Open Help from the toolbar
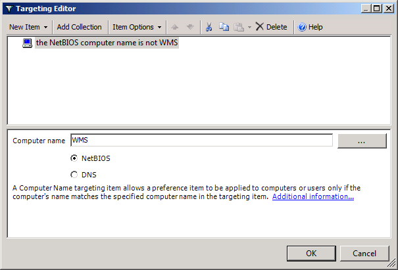The width and height of the screenshot is (398, 270). point(310,27)
